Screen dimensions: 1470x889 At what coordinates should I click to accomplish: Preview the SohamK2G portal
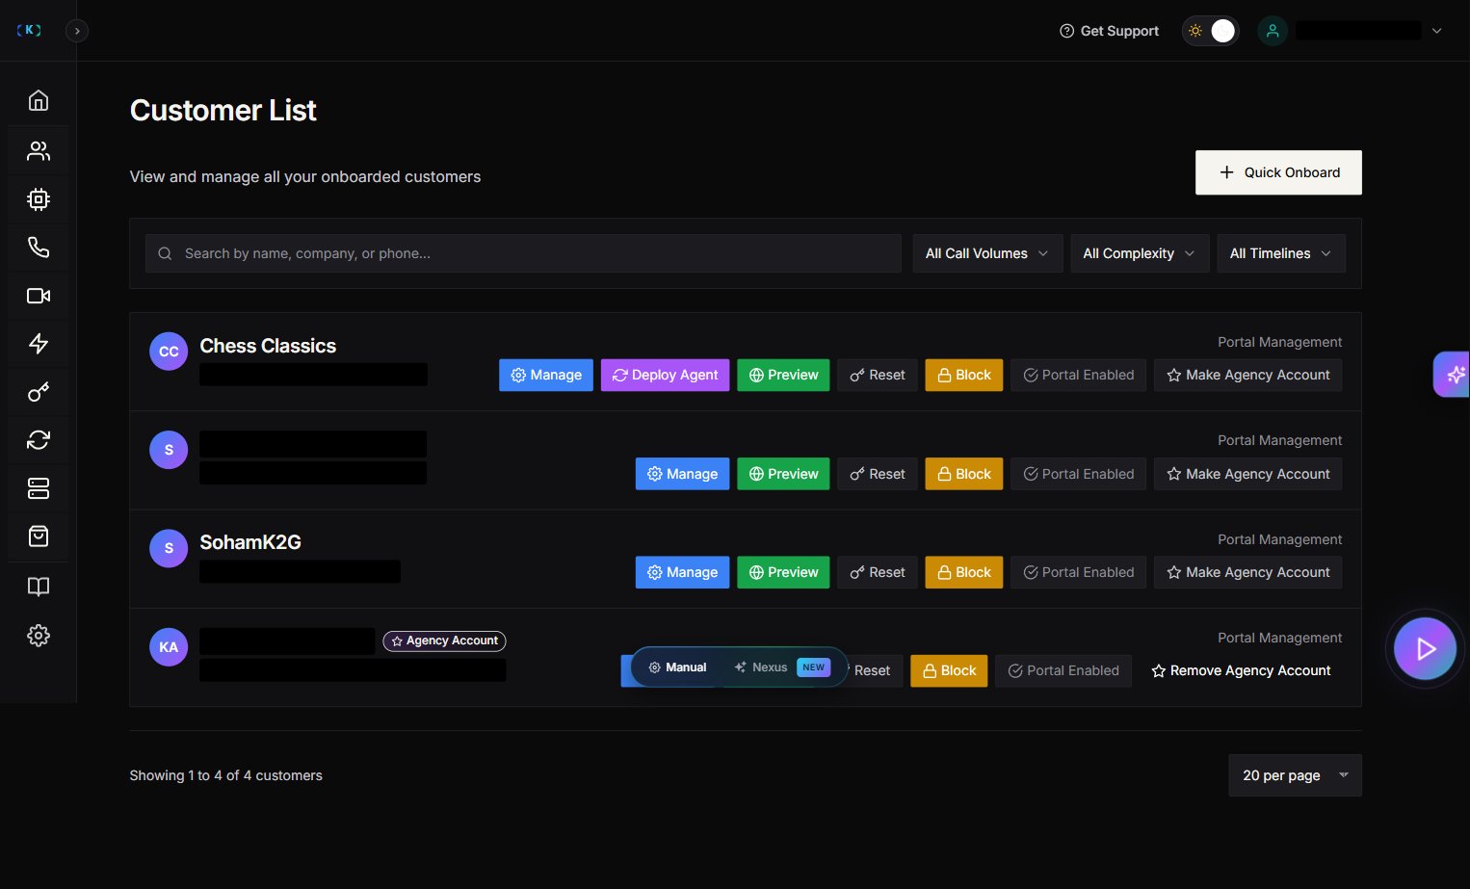tap(783, 572)
